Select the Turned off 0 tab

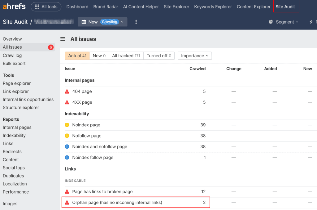[159, 56]
